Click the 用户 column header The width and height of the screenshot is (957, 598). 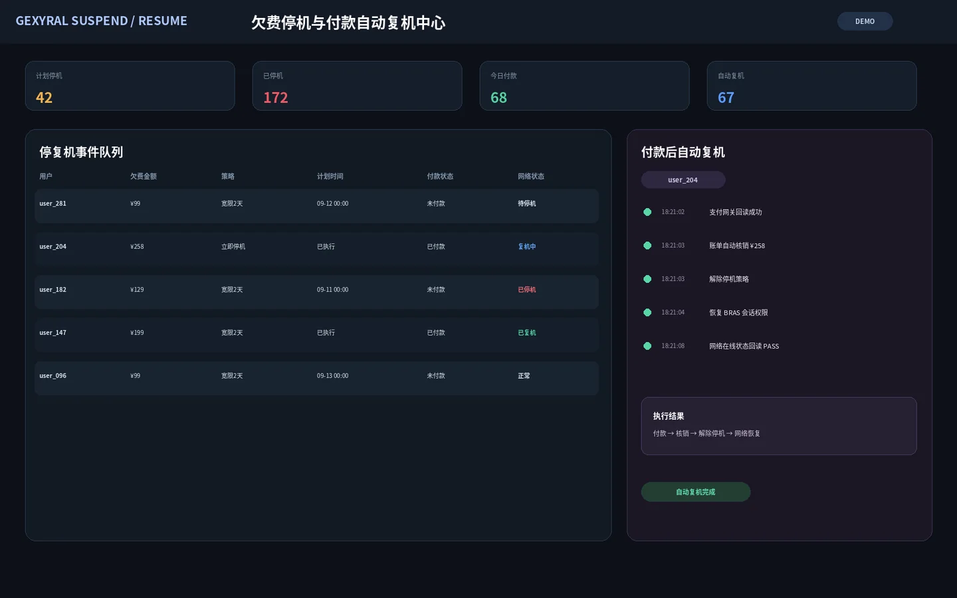46,176
